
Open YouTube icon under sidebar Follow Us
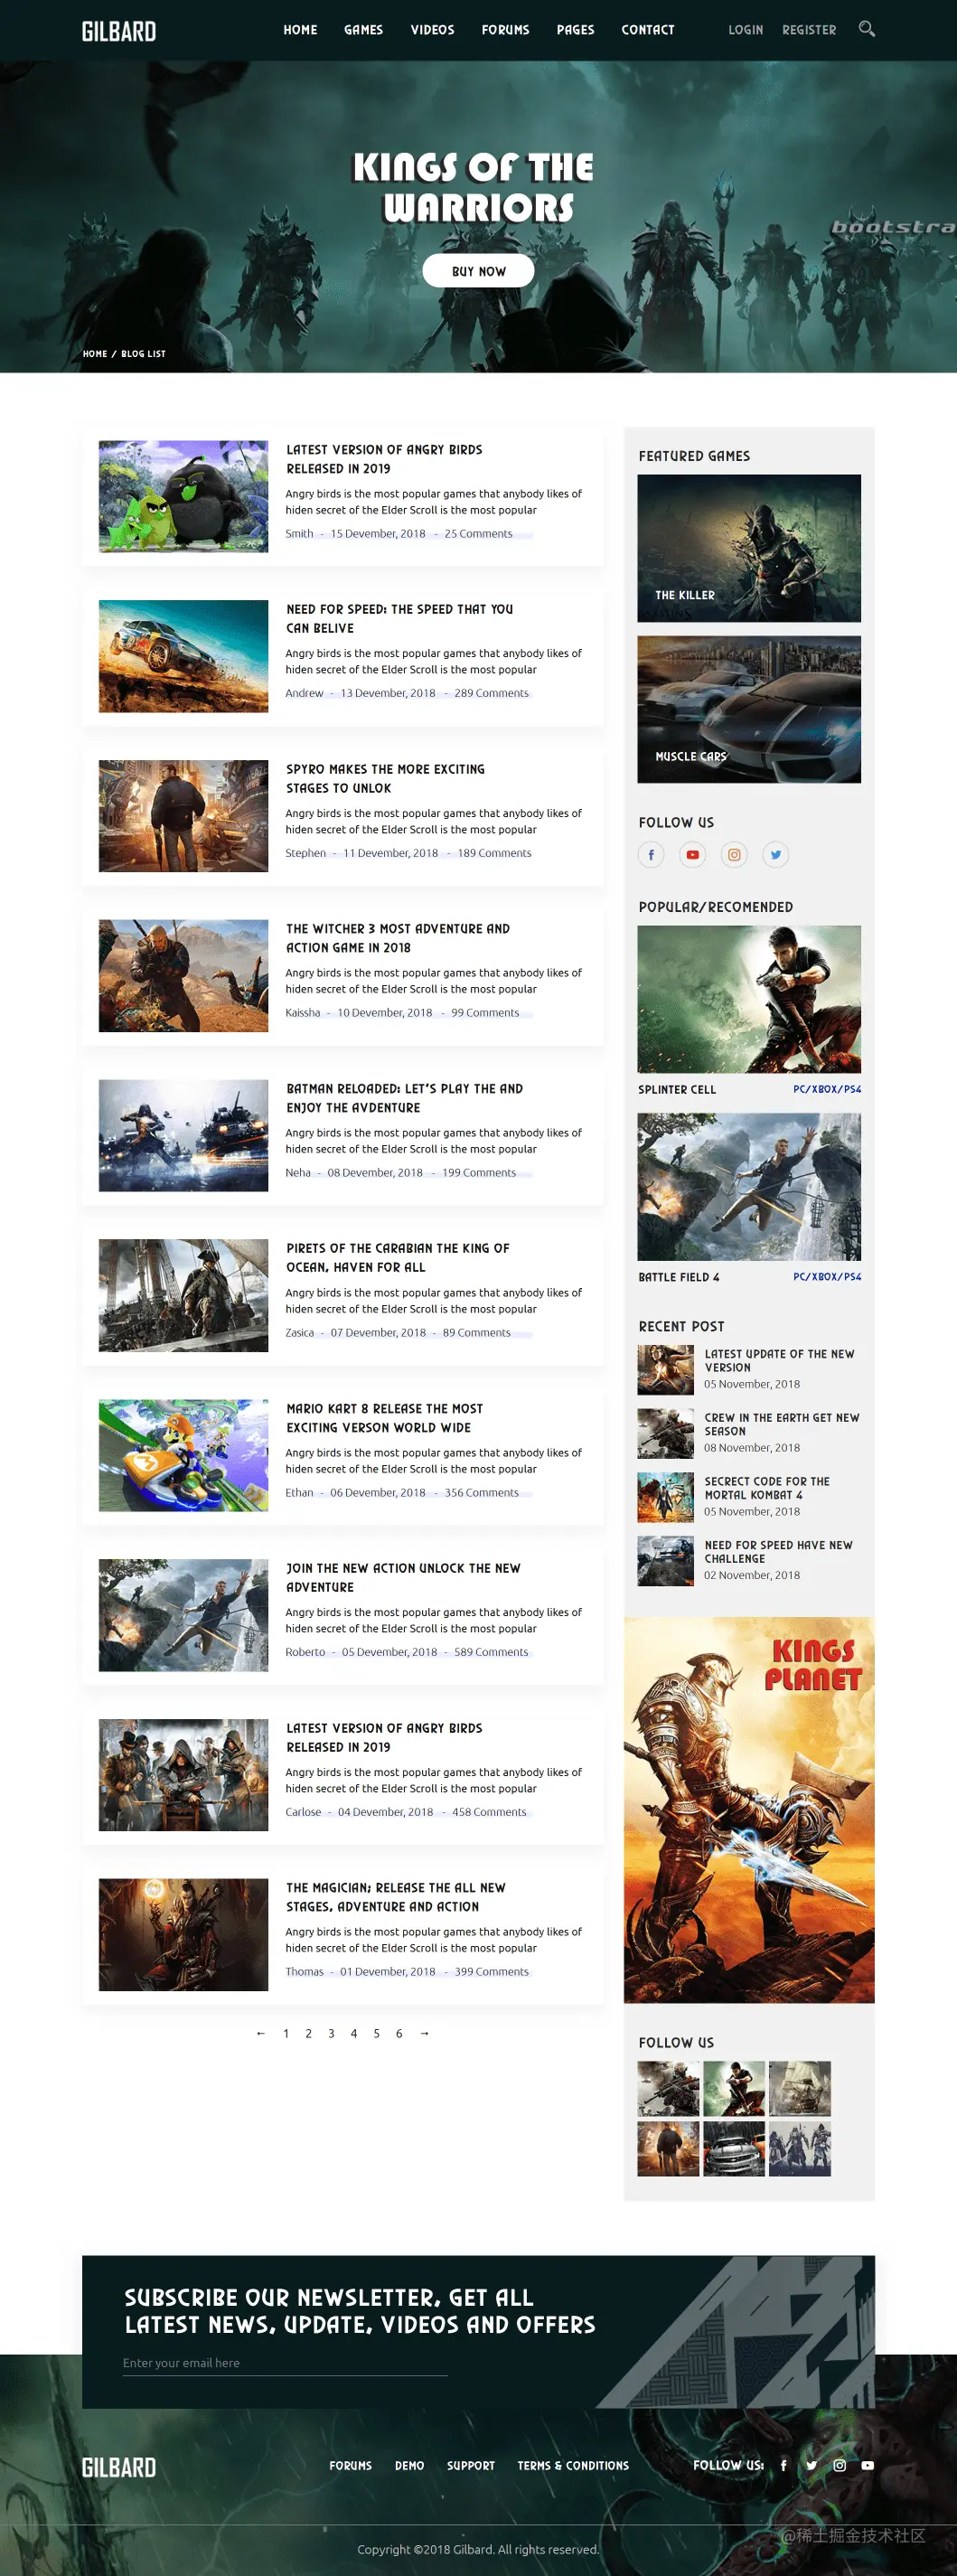pos(692,855)
